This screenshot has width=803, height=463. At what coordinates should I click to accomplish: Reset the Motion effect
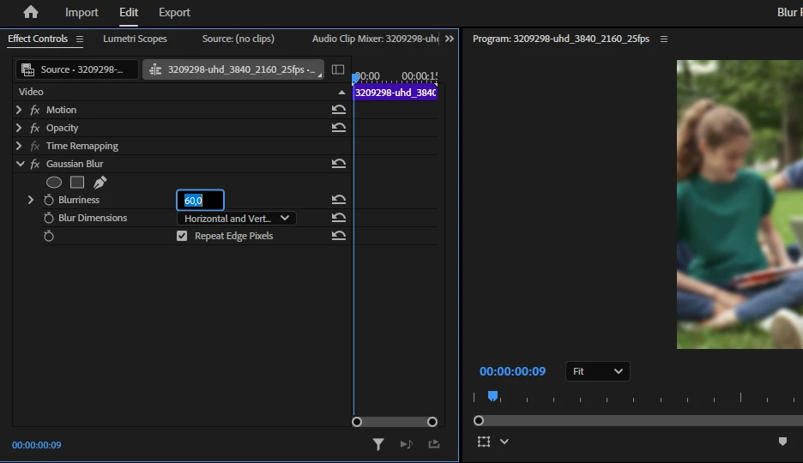(339, 110)
